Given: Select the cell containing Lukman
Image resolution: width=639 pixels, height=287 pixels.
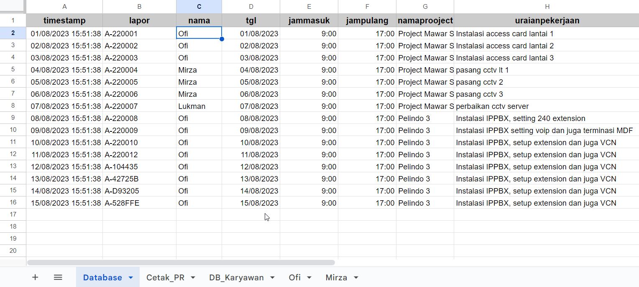Looking at the screenshot, I should [199, 106].
